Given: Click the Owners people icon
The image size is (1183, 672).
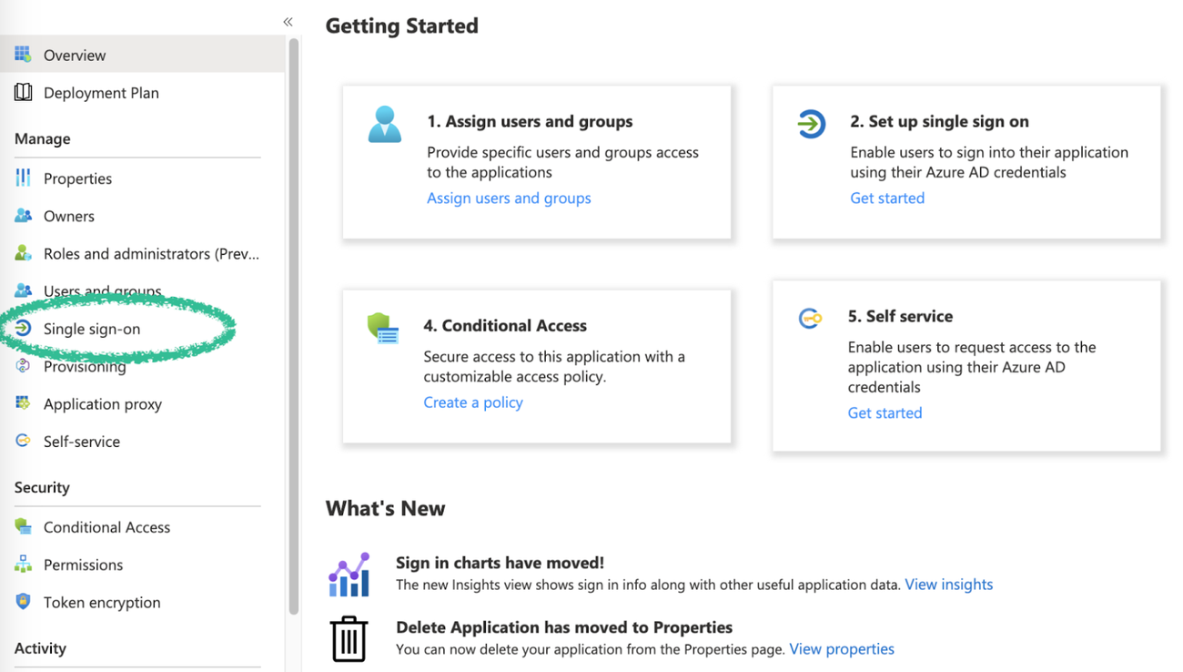Looking at the screenshot, I should (x=23, y=216).
